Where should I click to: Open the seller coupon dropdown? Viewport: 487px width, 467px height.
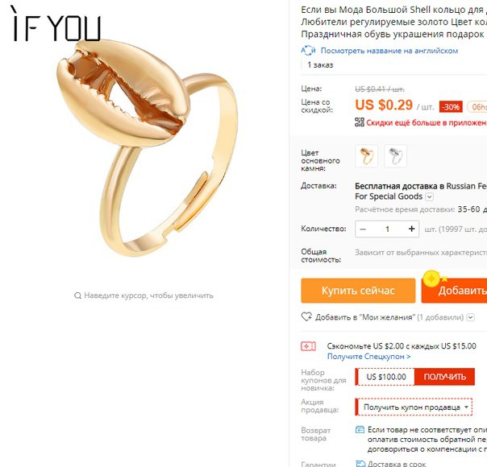[414, 407]
